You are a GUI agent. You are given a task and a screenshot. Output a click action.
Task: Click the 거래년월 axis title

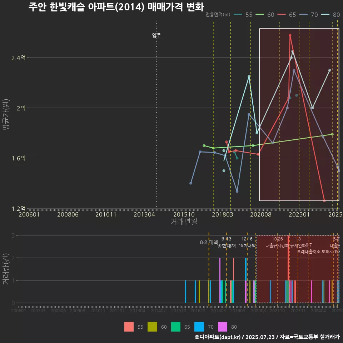pos(184,222)
